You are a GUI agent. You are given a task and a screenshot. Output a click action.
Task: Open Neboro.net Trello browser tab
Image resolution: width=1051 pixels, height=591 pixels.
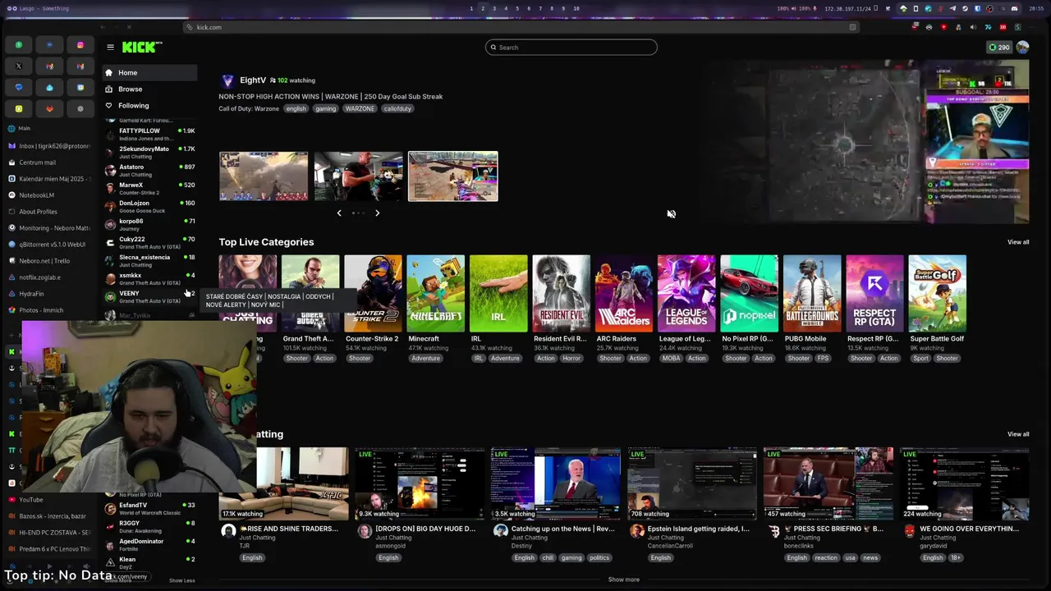pyautogui.click(x=49, y=261)
